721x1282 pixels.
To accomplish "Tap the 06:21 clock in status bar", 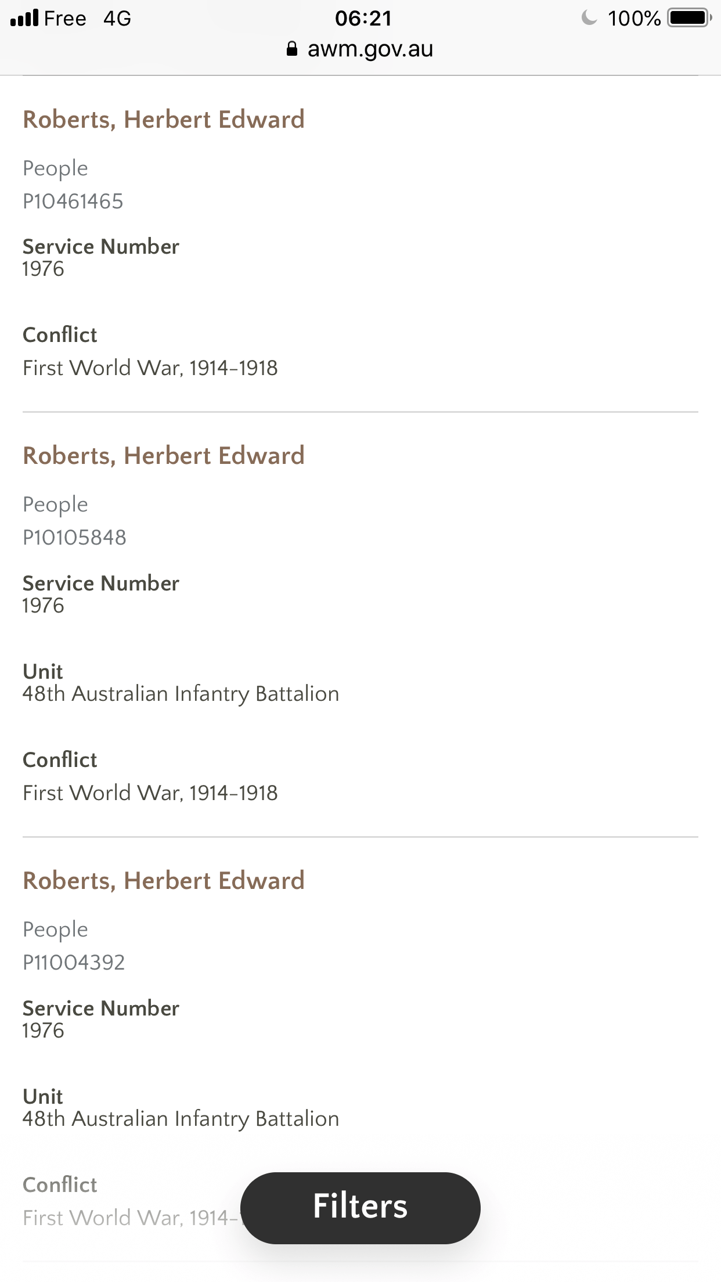I will (x=363, y=19).
